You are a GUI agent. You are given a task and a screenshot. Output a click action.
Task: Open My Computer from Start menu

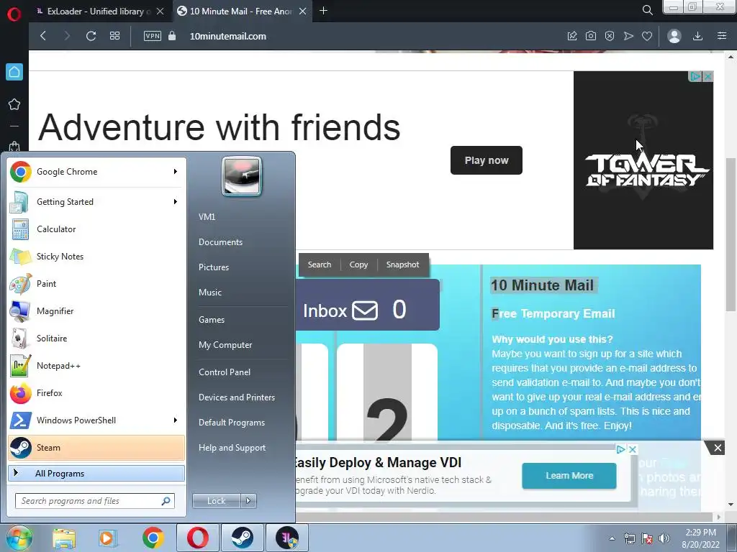click(225, 345)
